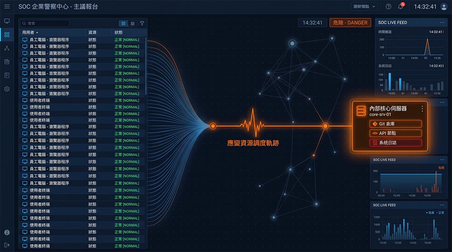The image size is (452, 252).
Task: Open the hamburger menu beside the SOC title
Action: pyautogui.click(x=7, y=6)
